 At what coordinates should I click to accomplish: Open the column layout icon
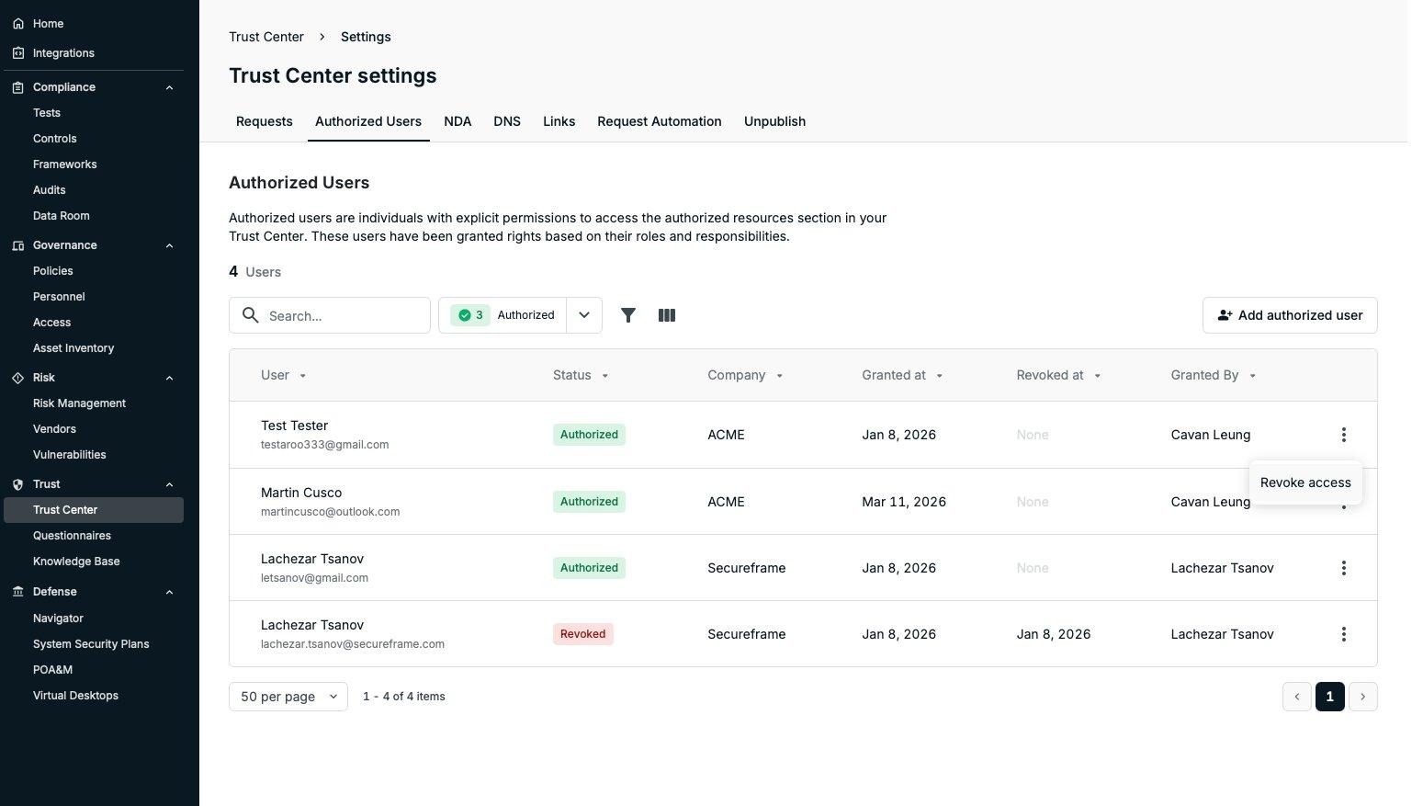(667, 315)
